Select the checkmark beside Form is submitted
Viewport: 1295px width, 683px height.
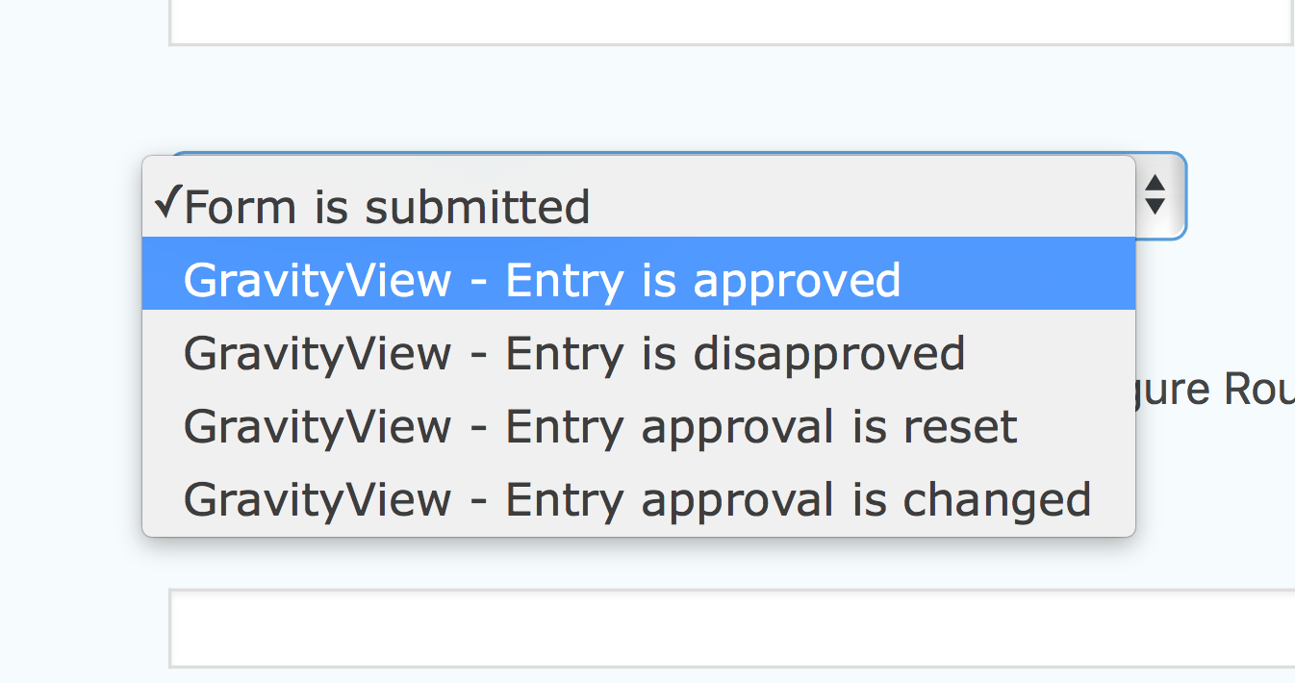[x=167, y=203]
